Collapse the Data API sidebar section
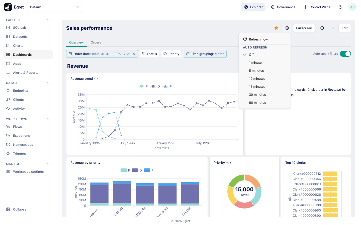This screenshot has width=361, height=225. click(48, 83)
